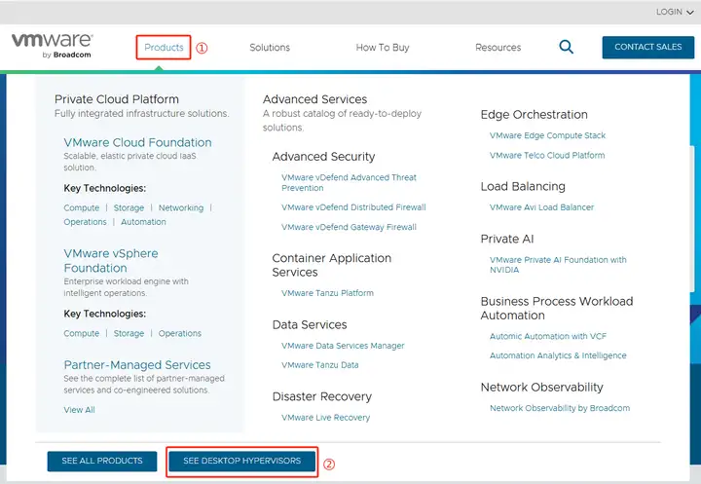Click View All under Partner-Managed Services

pyautogui.click(x=79, y=410)
